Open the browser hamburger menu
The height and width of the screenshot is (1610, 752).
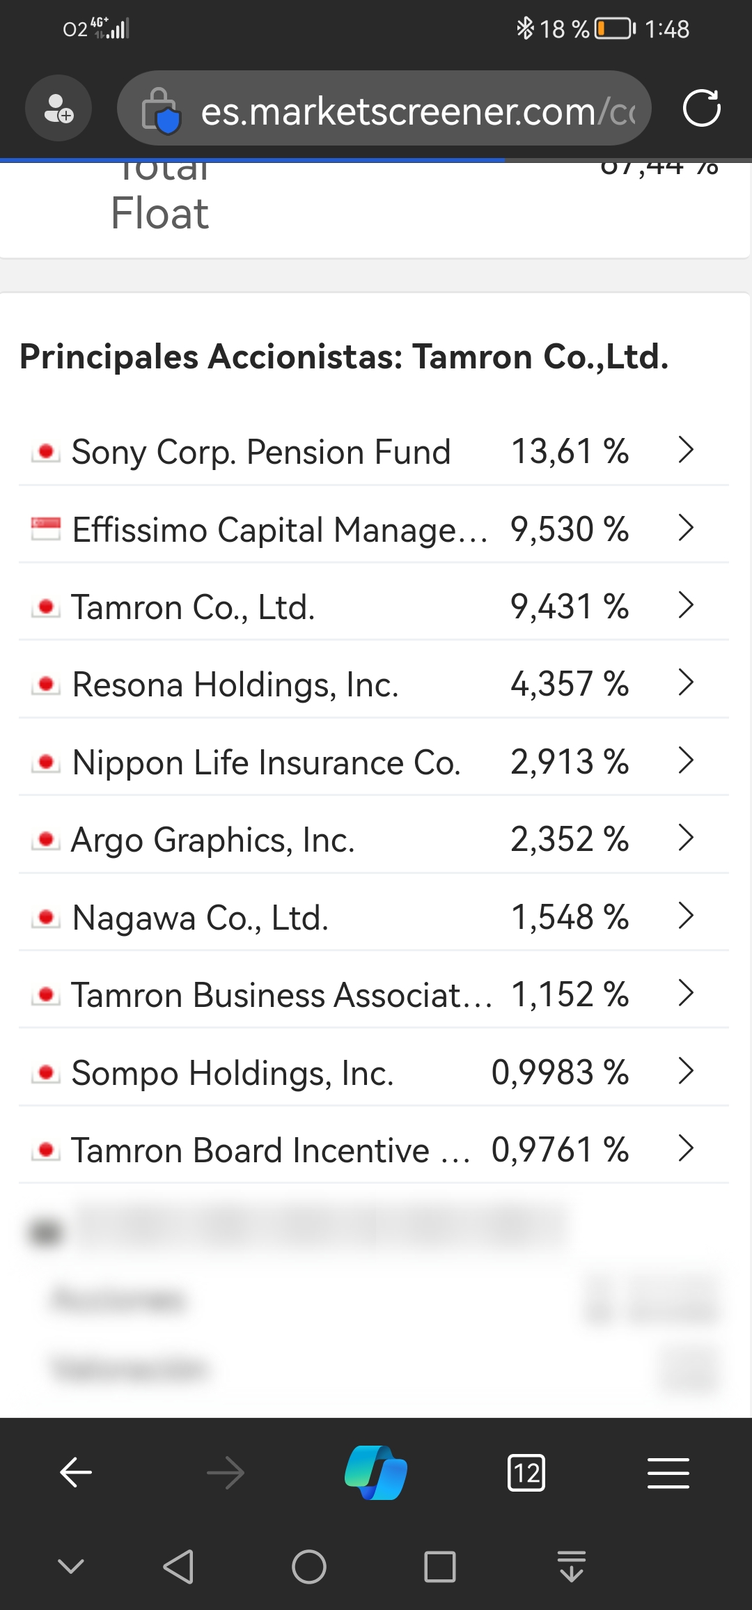pos(668,1473)
